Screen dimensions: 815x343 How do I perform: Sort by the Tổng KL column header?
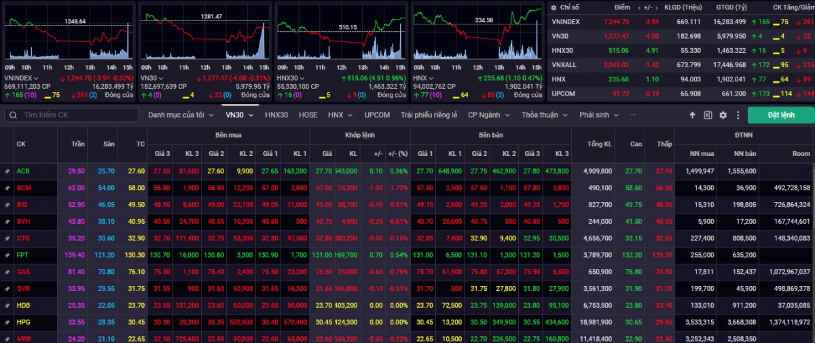pyautogui.click(x=598, y=144)
